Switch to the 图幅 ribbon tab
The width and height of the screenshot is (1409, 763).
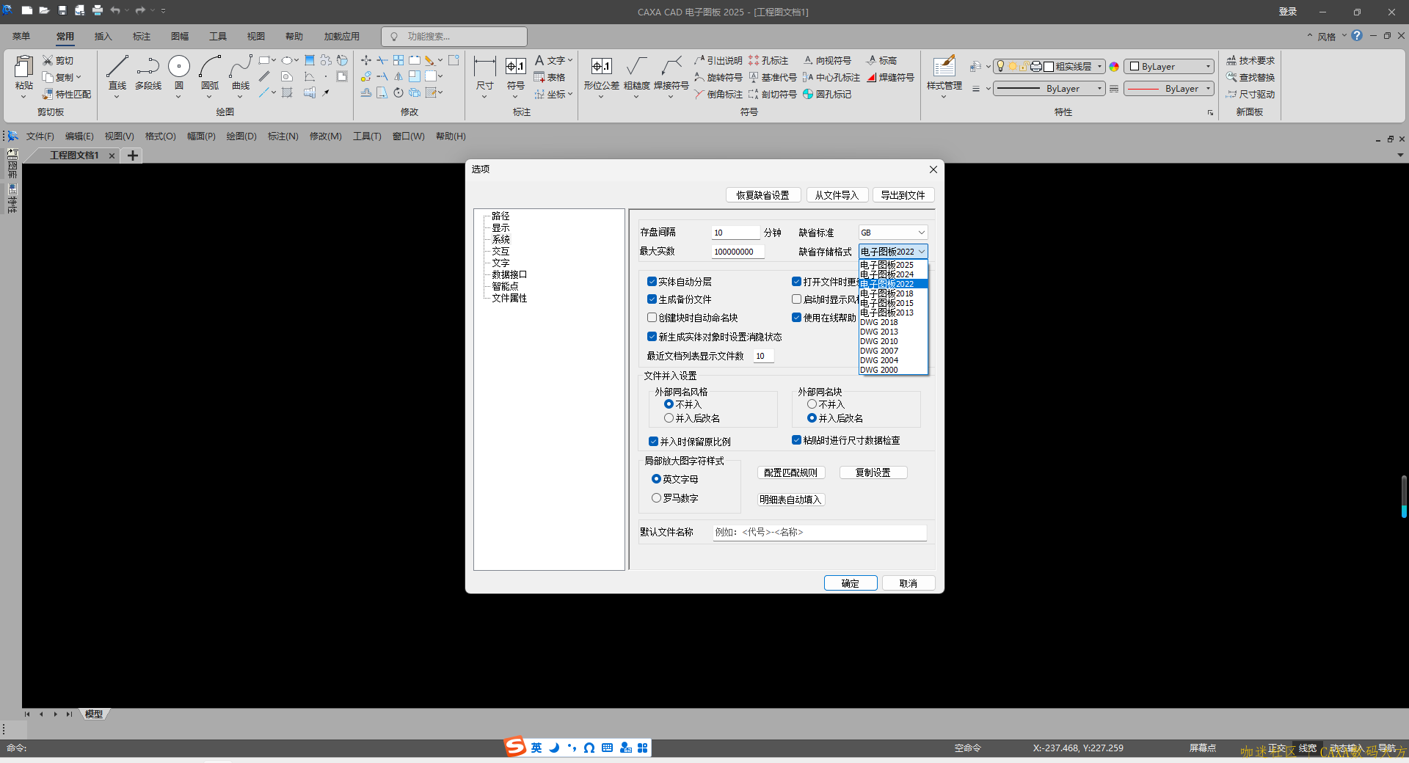(x=180, y=36)
